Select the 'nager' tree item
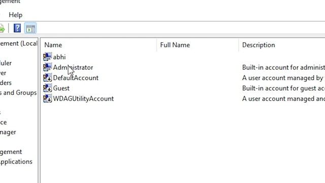The height and width of the screenshot is (183, 325). point(8,132)
